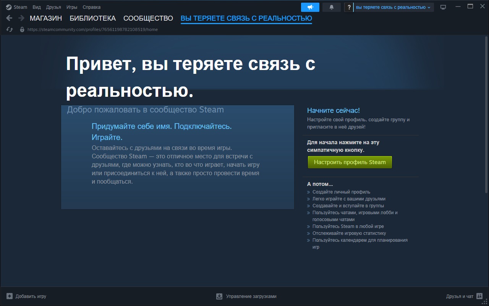
Task: Open the Друзья menu
Action: 53,7
